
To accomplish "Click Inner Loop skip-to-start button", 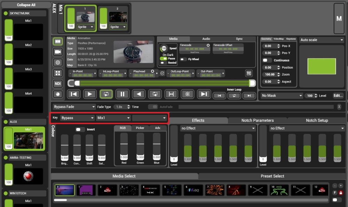I will [x=219, y=96].
